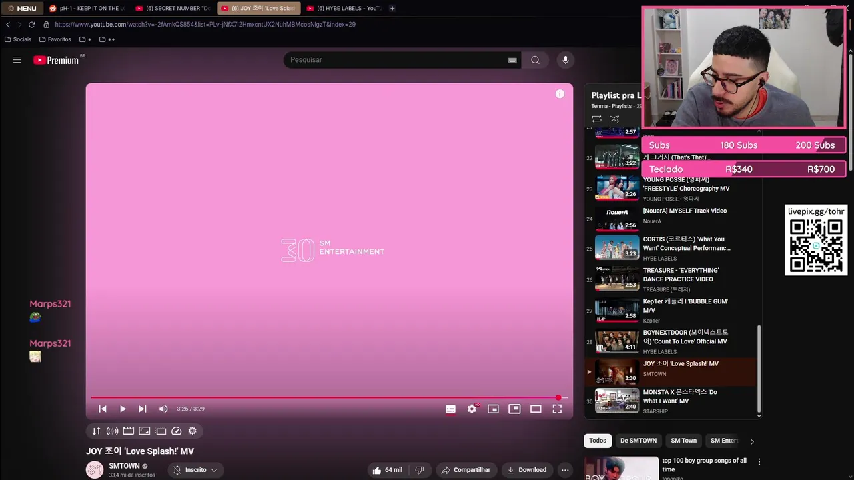Viewport: 854px width, 480px height.
Task: Switch to SECRET NUMBER browser tab
Action: [x=173, y=8]
